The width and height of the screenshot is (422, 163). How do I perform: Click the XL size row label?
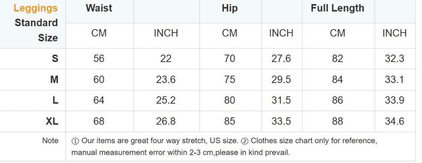click(x=52, y=121)
